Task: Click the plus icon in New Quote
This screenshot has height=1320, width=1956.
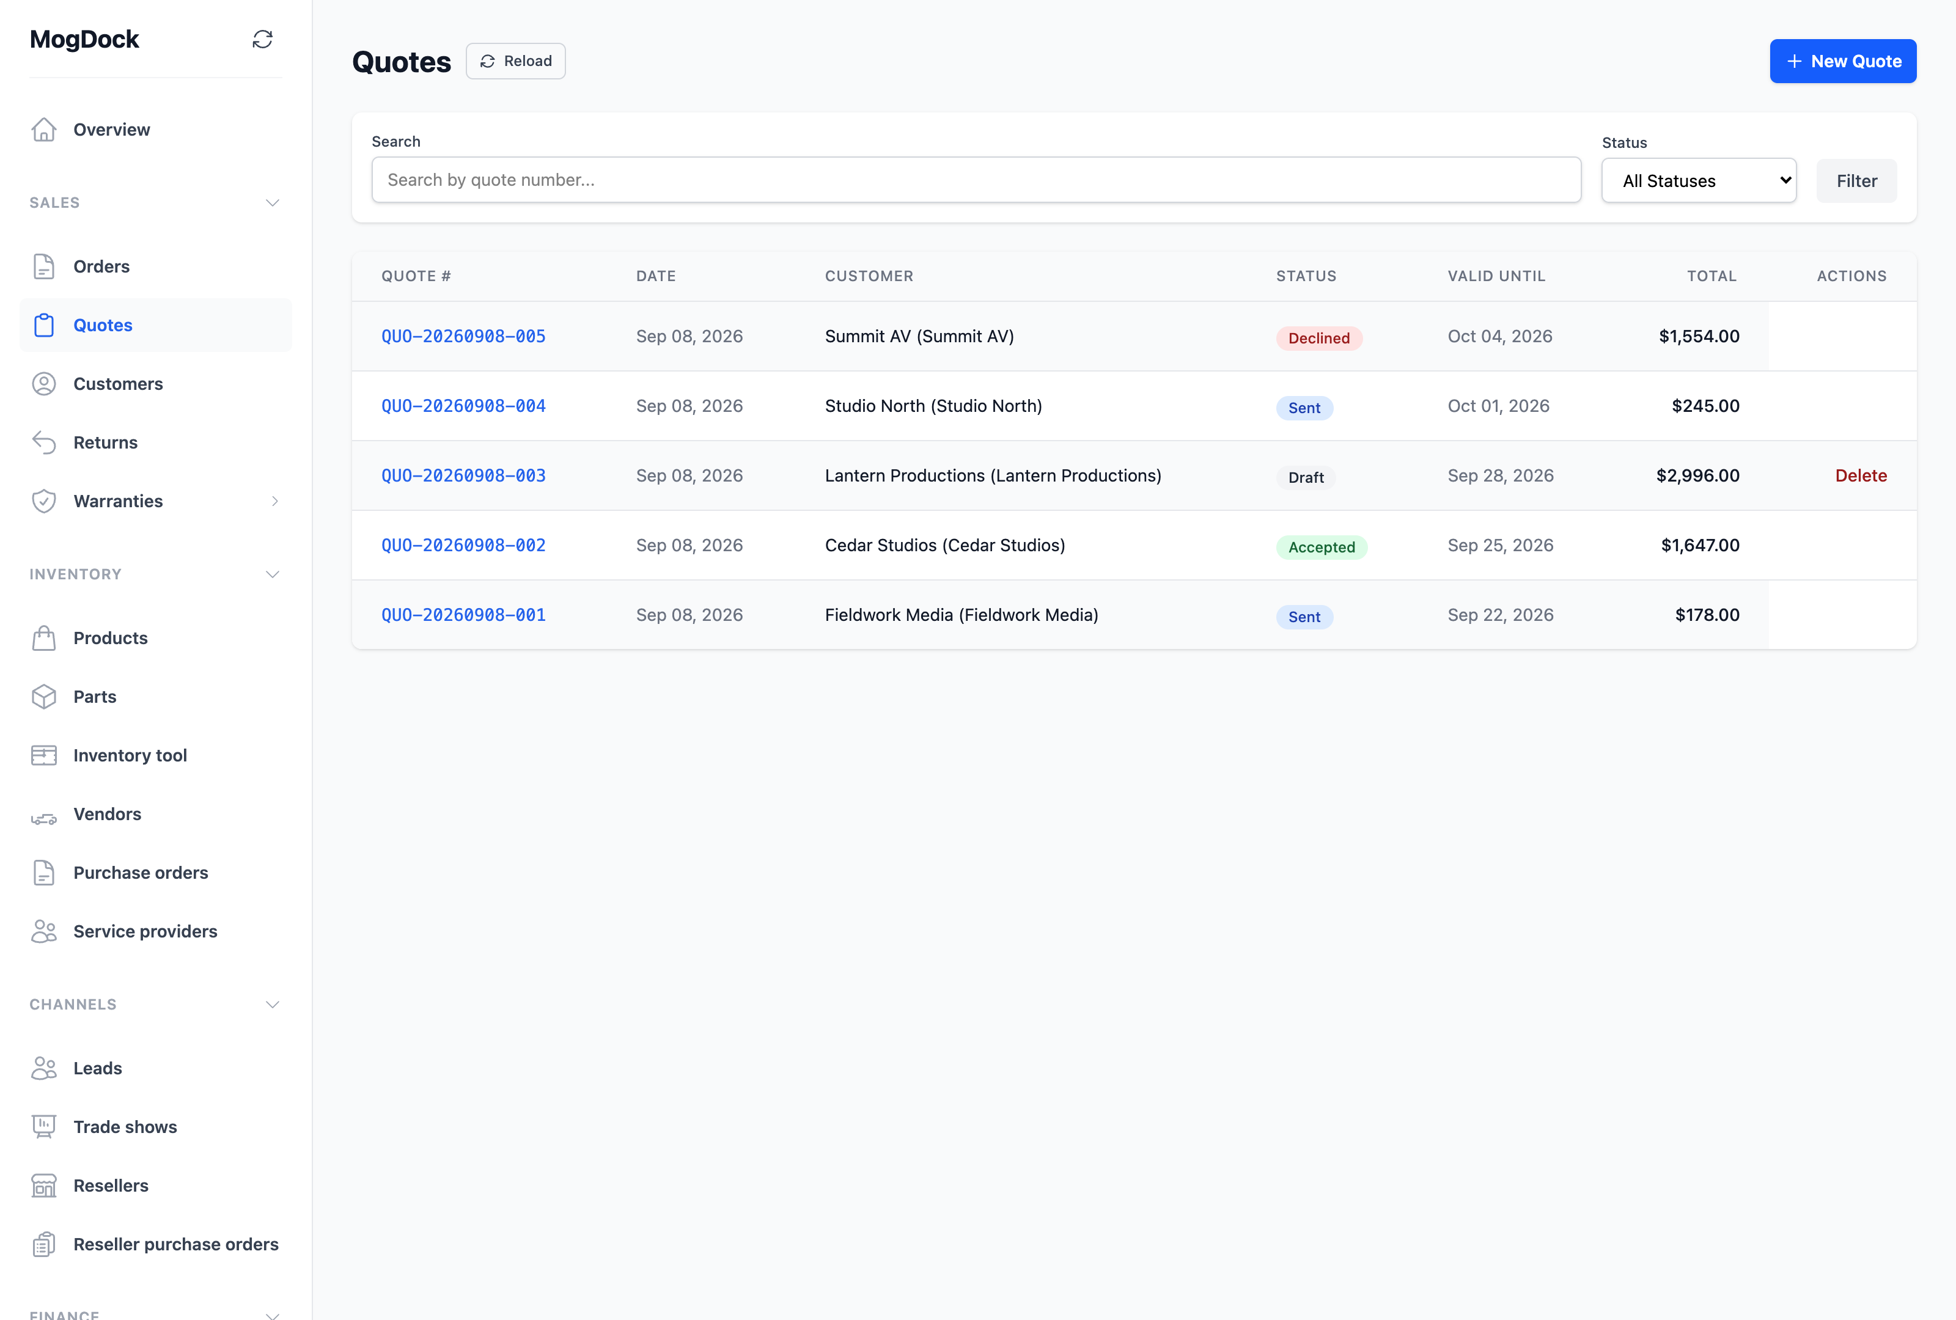Action: click(x=1795, y=61)
